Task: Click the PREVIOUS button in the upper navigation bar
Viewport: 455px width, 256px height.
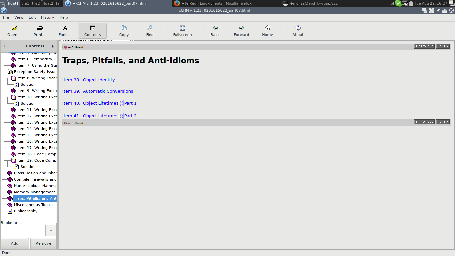Action: pos(424,46)
